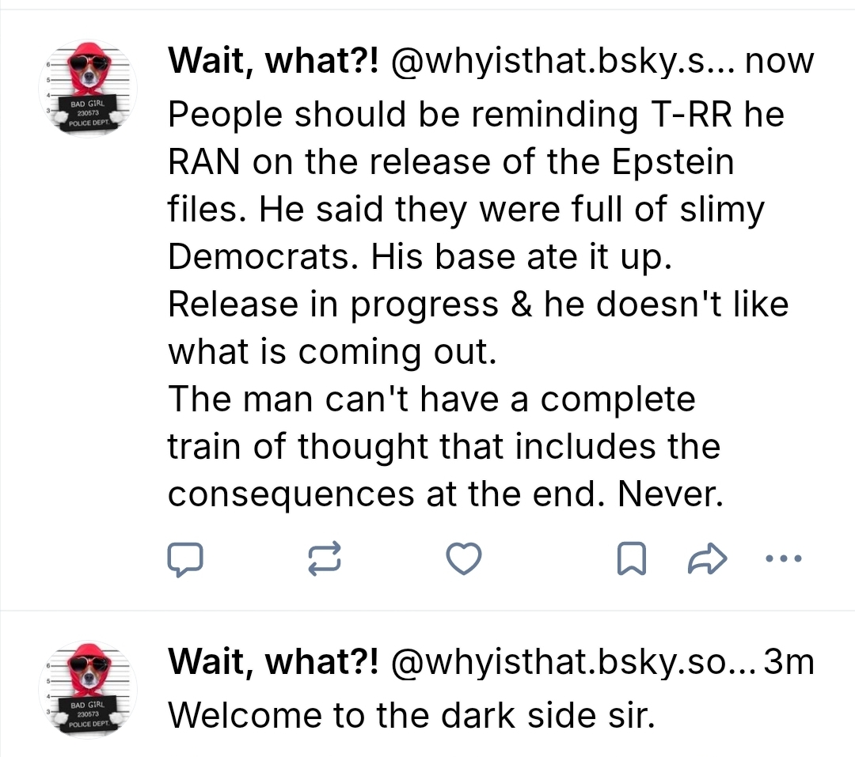Open repost menu for first post

tap(324, 560)
